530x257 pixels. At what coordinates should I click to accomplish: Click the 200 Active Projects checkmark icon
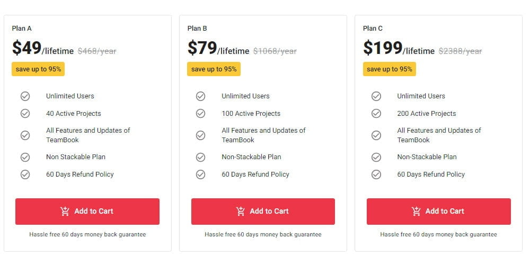click(376, 114)
